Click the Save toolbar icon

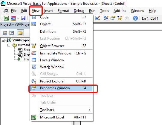point(23,18)
